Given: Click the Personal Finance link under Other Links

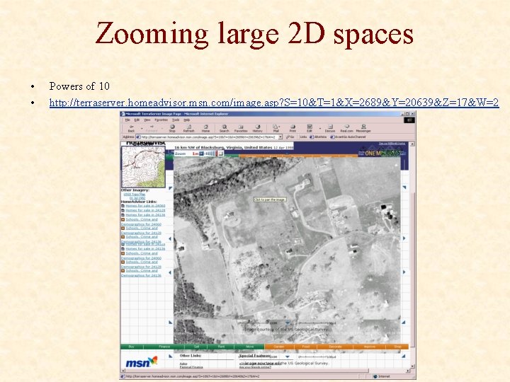Looking at the screenshot, I should click(191, 367).
